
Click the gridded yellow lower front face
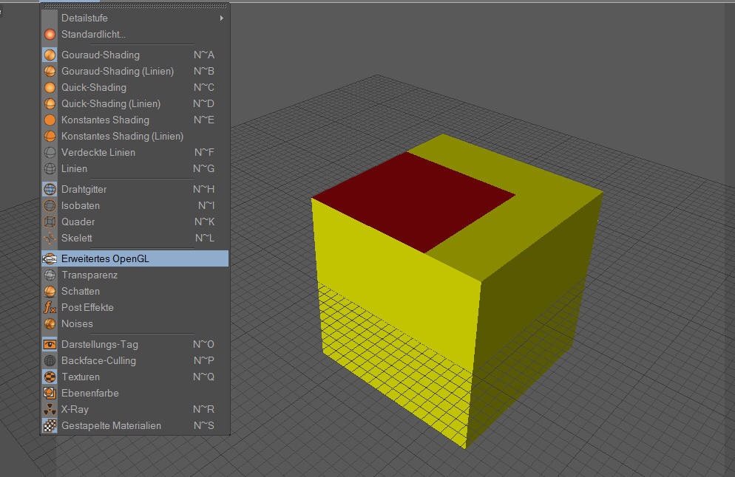click(x=396, y=363)
